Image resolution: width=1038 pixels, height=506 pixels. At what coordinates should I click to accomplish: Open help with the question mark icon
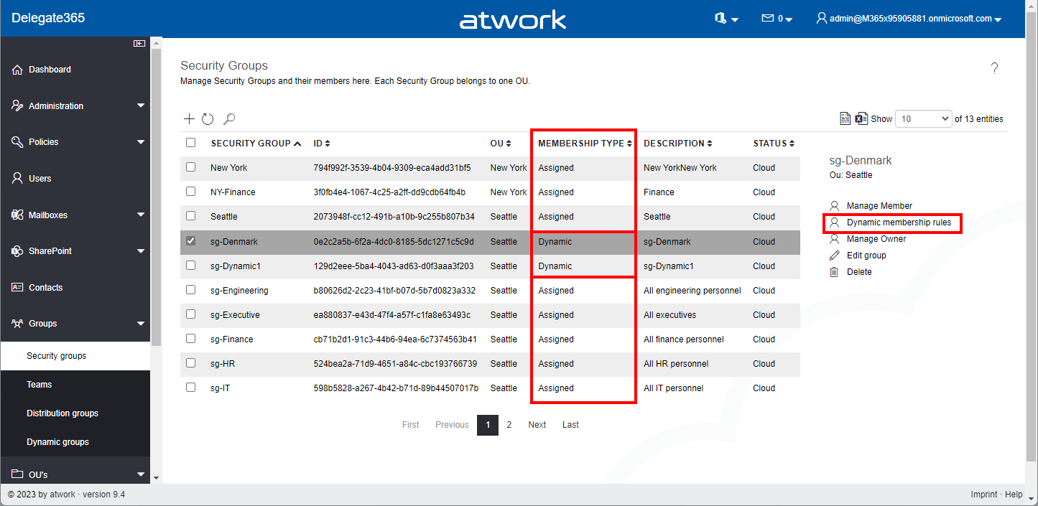995,68
